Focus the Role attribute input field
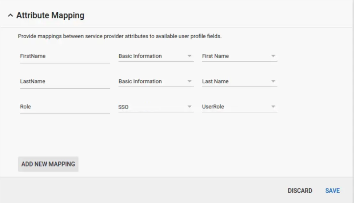The image size is (354, 203). point(65,107)
